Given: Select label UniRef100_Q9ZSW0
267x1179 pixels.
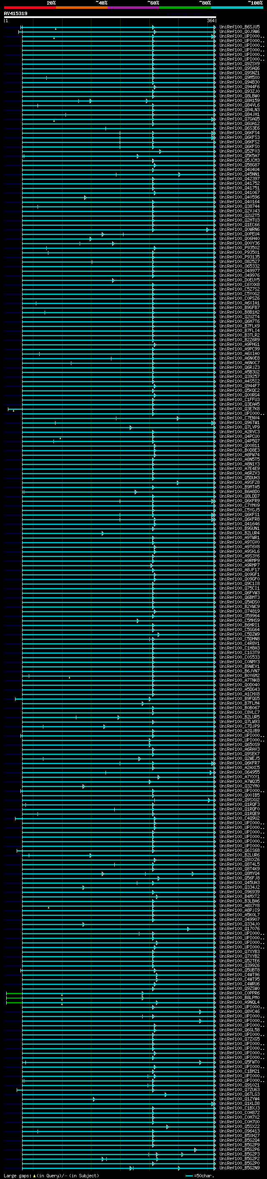Looking at the screenshot, I should [239, 989].
